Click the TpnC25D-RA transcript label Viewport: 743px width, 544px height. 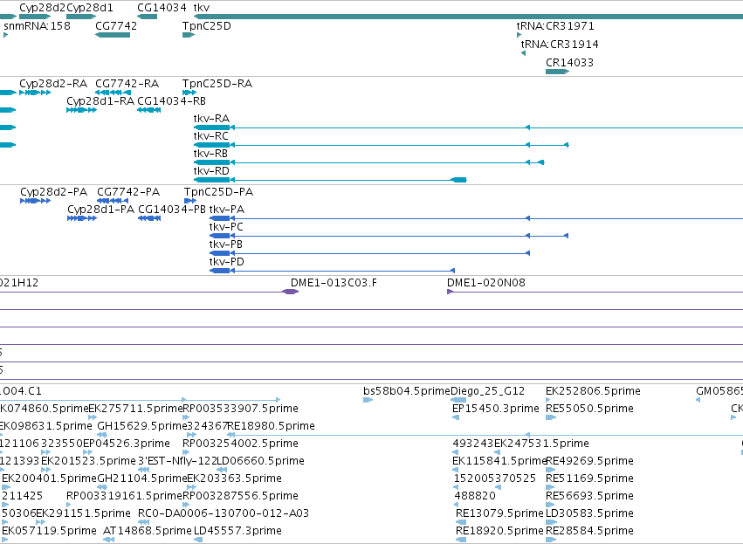pyautogui.click(x=217, y=84)
